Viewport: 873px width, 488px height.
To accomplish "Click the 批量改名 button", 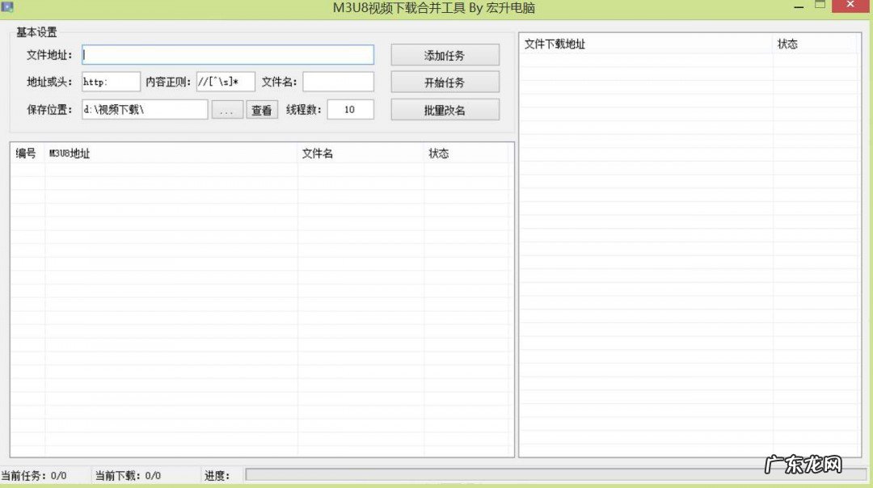I will [445, 109].
